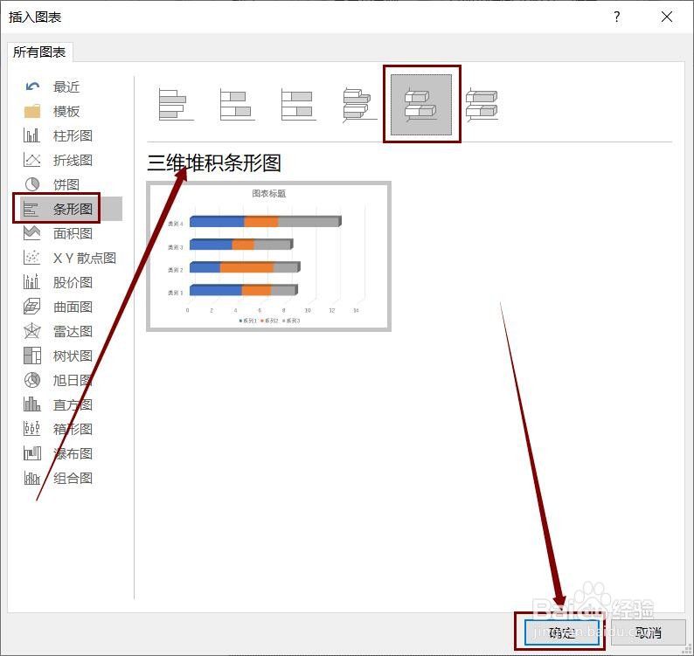Click the 直方图 histogram icon

pos(31,404)
